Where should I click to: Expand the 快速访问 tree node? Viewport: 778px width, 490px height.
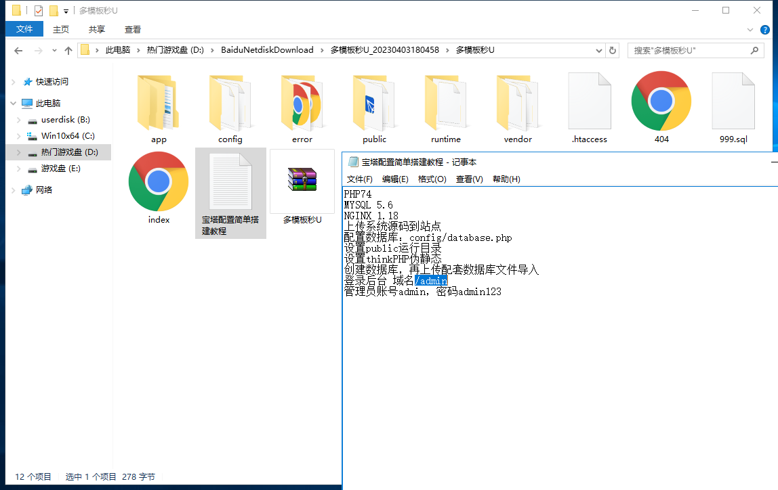tap(13, 82)
